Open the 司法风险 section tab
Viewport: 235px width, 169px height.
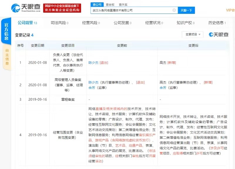[x=59, y=23]
